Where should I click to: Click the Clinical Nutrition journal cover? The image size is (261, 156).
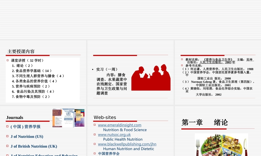pyautogui.click(x=80, y=118)
